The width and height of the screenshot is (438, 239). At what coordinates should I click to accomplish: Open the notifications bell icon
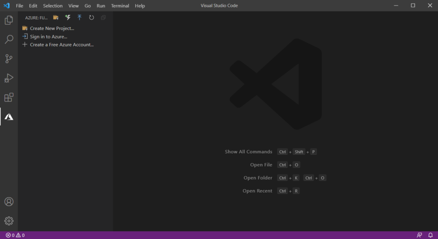[x=430, y=235]
